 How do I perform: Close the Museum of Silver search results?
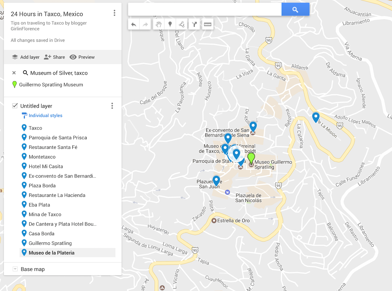pos(14,73)
